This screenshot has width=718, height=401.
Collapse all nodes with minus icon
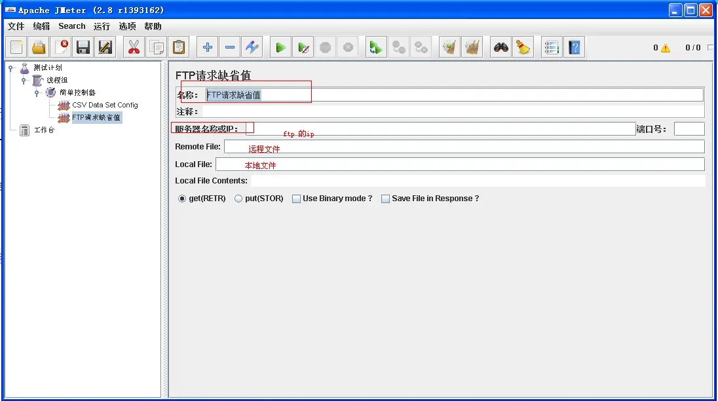tap(230, 47)
